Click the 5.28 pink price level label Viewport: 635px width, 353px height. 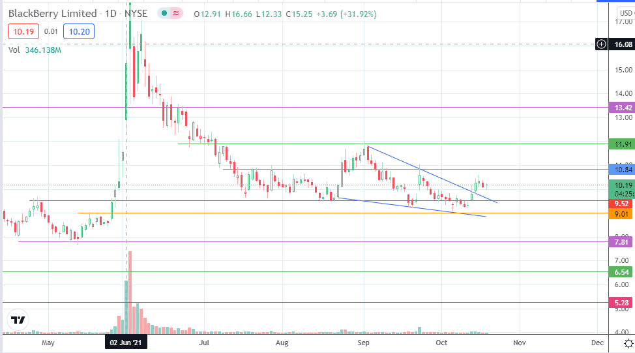621,303
